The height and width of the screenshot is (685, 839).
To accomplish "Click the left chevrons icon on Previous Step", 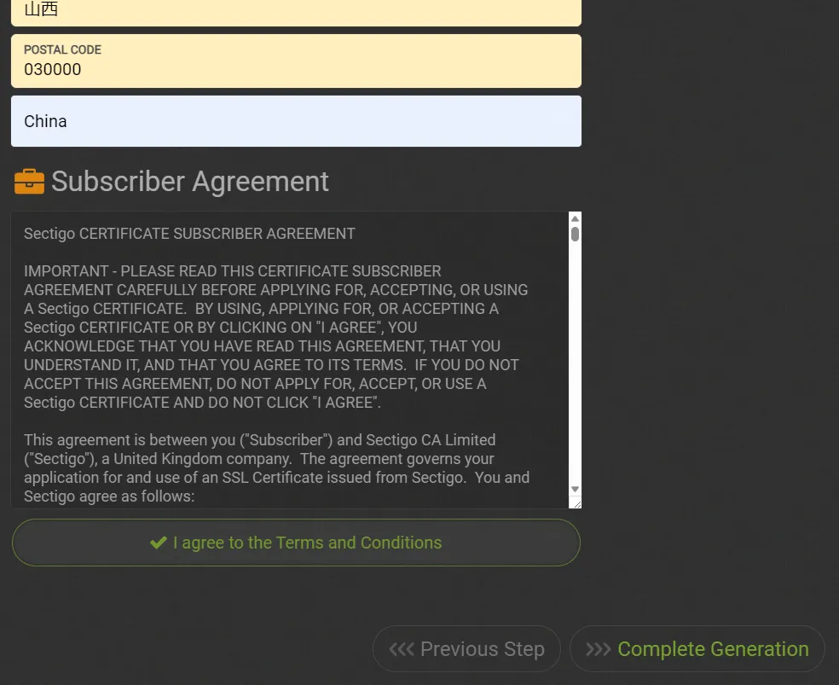I will pos(401,649).
